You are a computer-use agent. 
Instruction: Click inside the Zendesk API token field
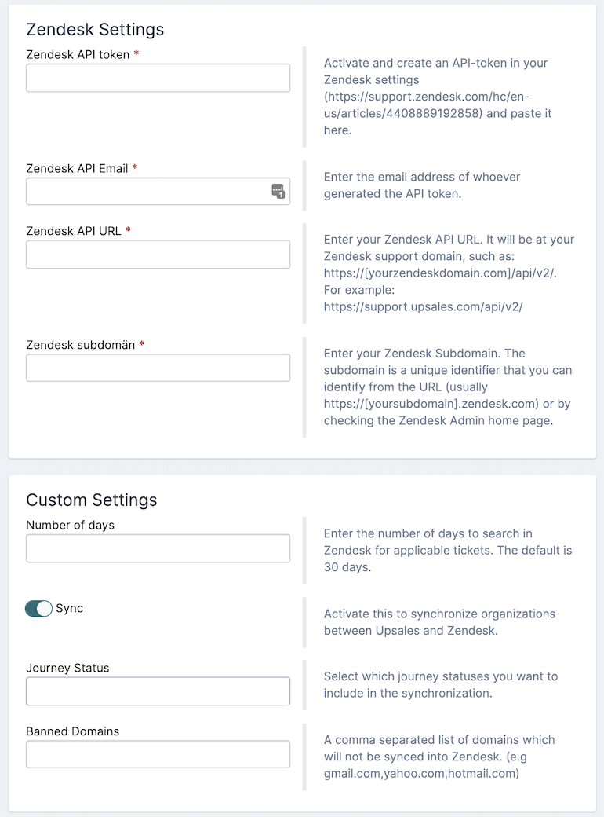pyautogui.click(x=157, y=77)
